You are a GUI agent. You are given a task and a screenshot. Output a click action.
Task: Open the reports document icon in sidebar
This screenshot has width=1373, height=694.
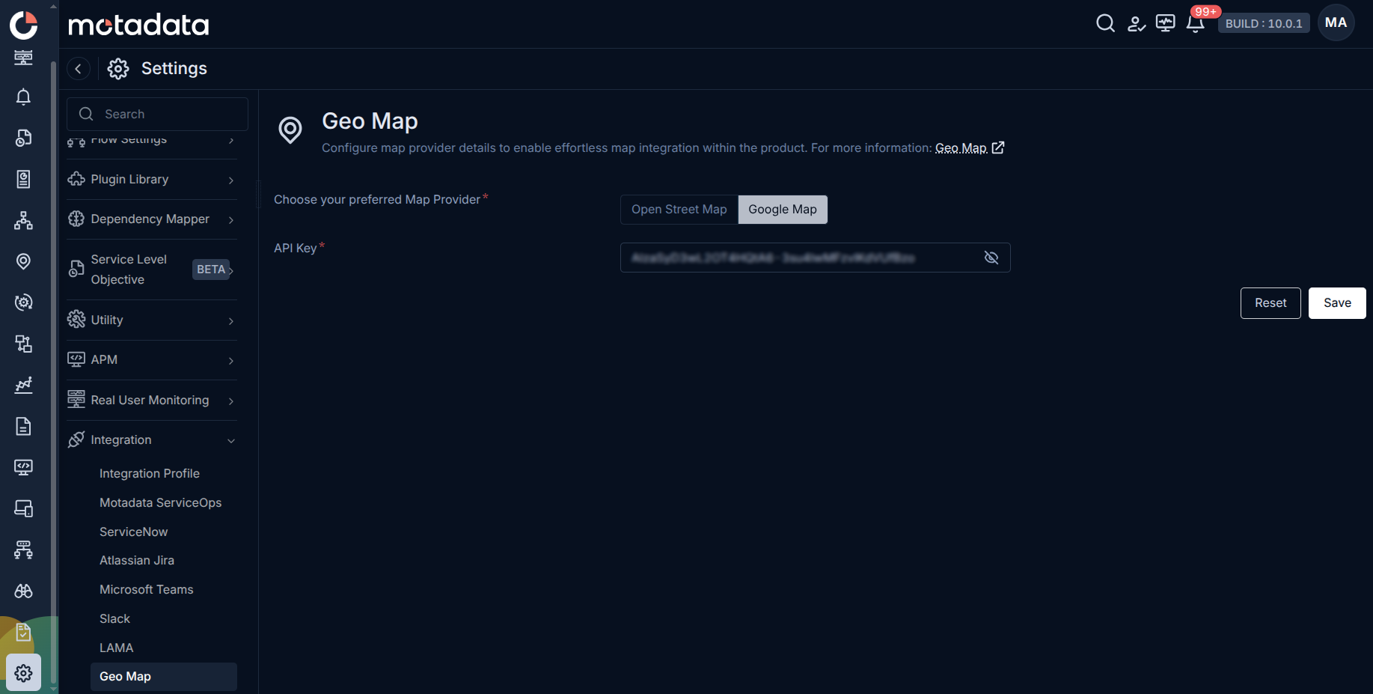(23, 426)
